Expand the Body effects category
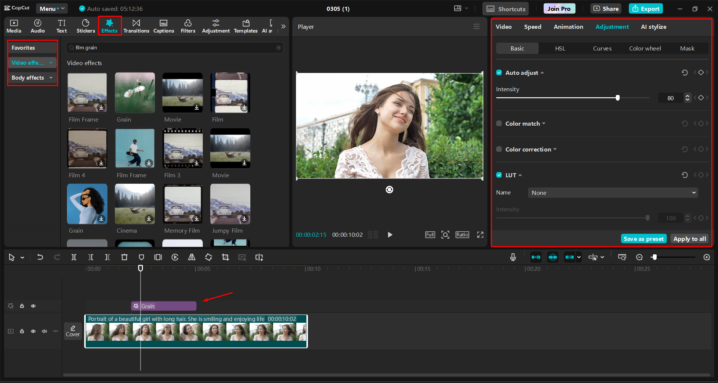 coord(51,77)
